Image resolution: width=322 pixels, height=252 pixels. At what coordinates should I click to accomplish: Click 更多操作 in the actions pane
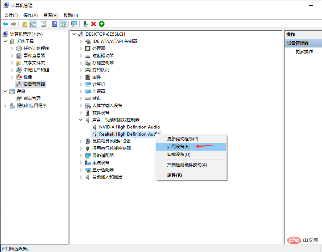coord(304,52)
